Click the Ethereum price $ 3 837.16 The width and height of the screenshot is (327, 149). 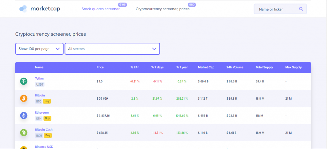(x=103, y=116)
